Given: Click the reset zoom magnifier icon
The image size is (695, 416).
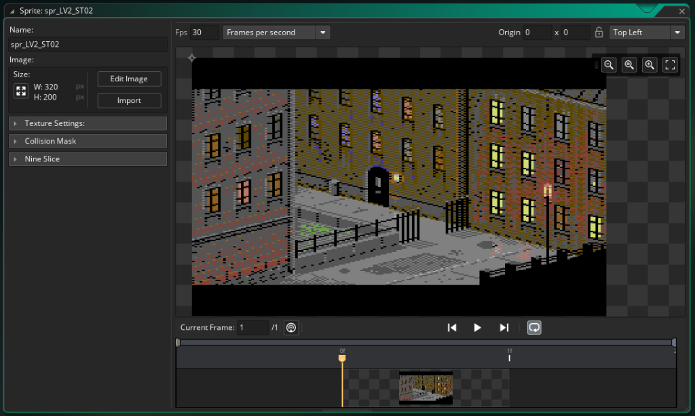Looking at the screenshot, I should coord(629,65).
